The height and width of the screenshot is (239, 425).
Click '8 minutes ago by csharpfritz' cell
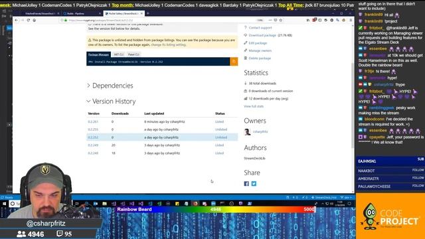pyautogui.click(x=164, y=121)
